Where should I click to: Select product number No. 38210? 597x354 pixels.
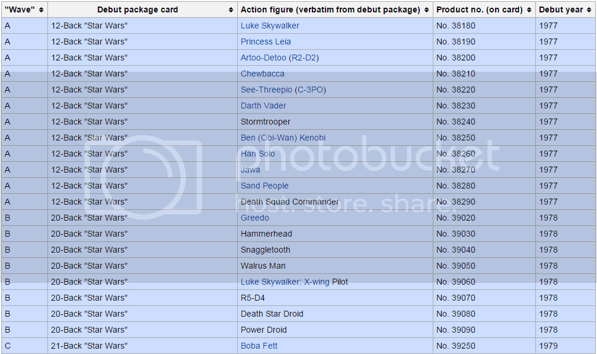point(456,74)
